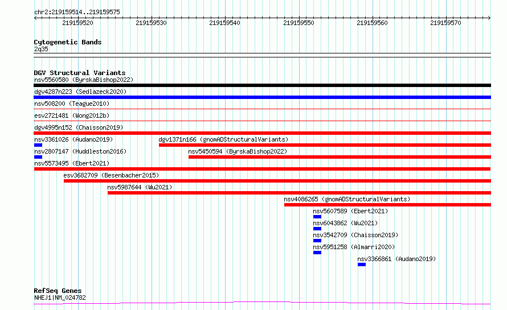This screenshot has width=507, height=310.
Task: Click dgv4995n152 (Chaisson2019) label
Action: coord(79,127)
